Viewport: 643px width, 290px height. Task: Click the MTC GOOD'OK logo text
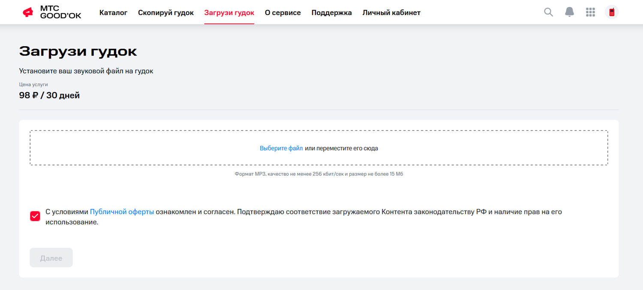60,12
